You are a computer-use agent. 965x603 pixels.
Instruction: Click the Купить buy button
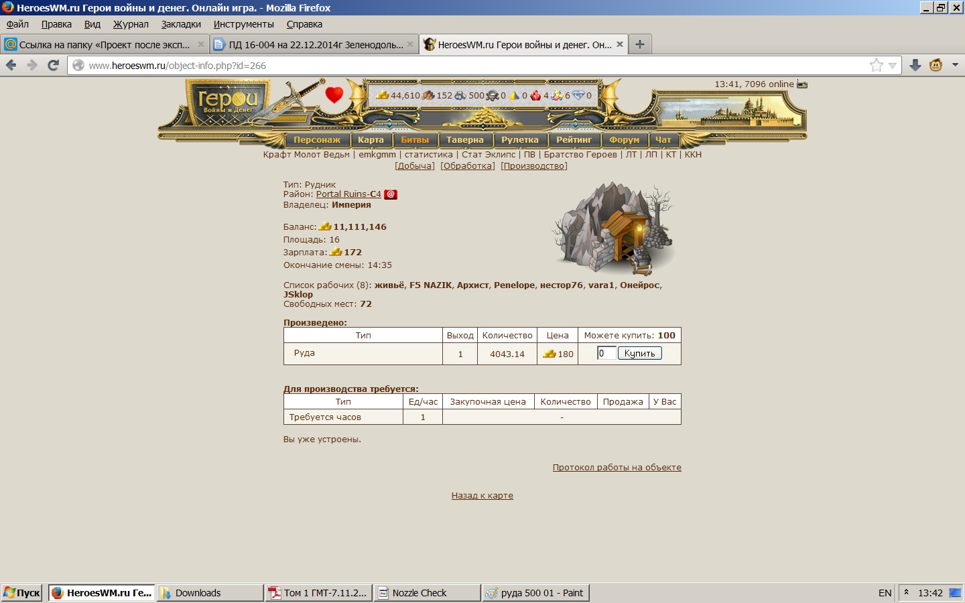[x=639, y=353]
